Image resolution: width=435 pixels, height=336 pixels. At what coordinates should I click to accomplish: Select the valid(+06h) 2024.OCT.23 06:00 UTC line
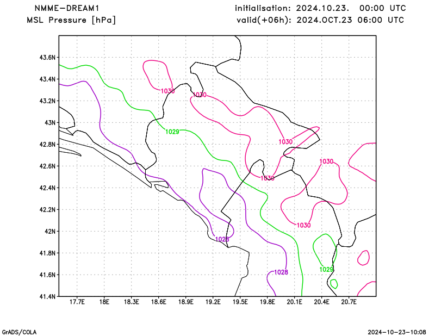tap(320, 20)
